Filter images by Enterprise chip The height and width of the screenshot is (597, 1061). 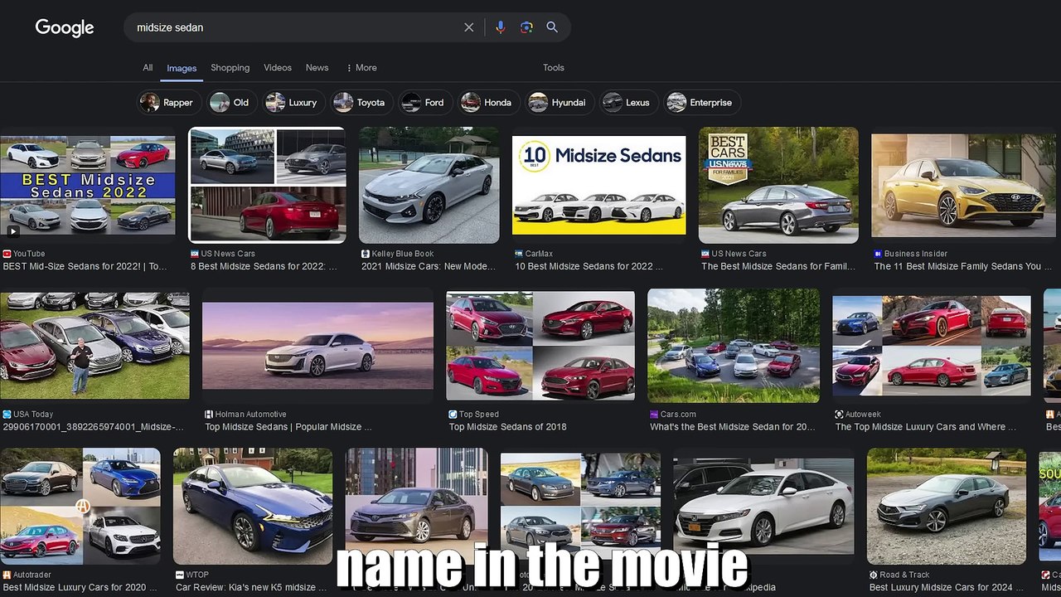point(702,103)
